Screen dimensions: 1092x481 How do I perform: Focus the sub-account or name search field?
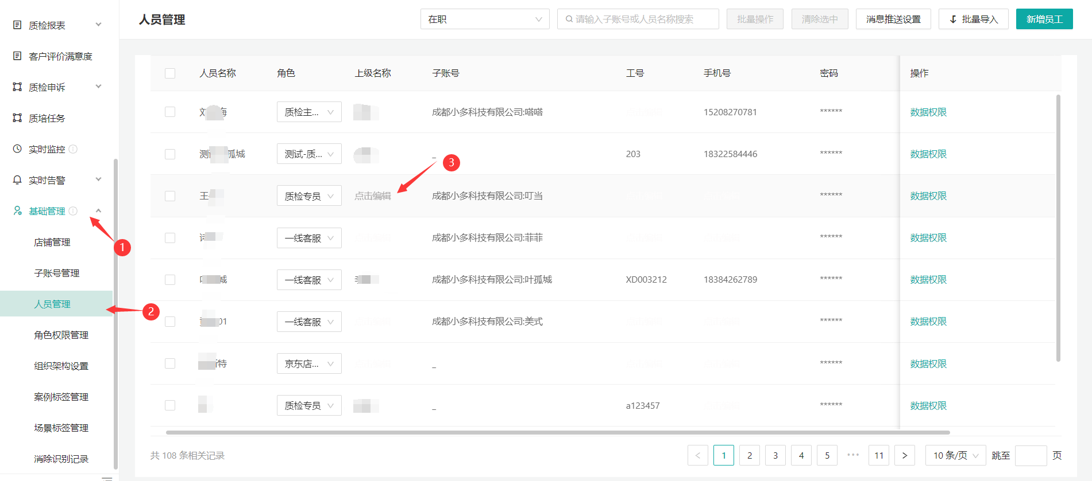click(x=638, y=19)
